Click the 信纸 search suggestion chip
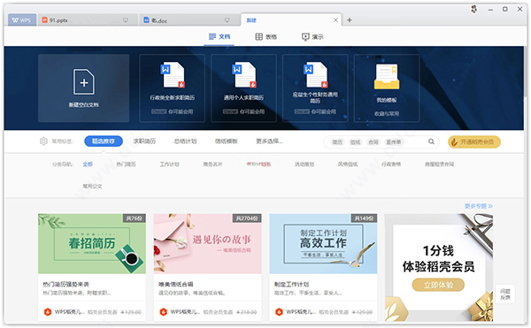The height and width of the screenshot is (328, 531). (x=355, y=142)
